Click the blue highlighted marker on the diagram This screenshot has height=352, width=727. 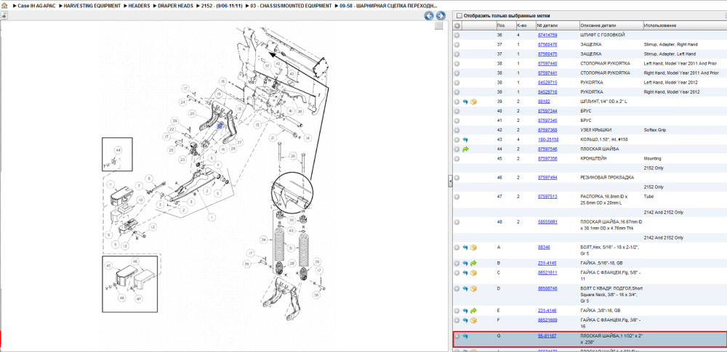pyautogui.click(x=220, y=126)
